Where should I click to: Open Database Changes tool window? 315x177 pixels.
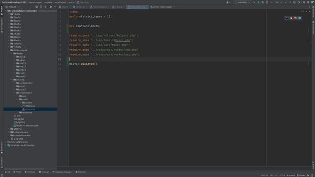coord(62,172)
